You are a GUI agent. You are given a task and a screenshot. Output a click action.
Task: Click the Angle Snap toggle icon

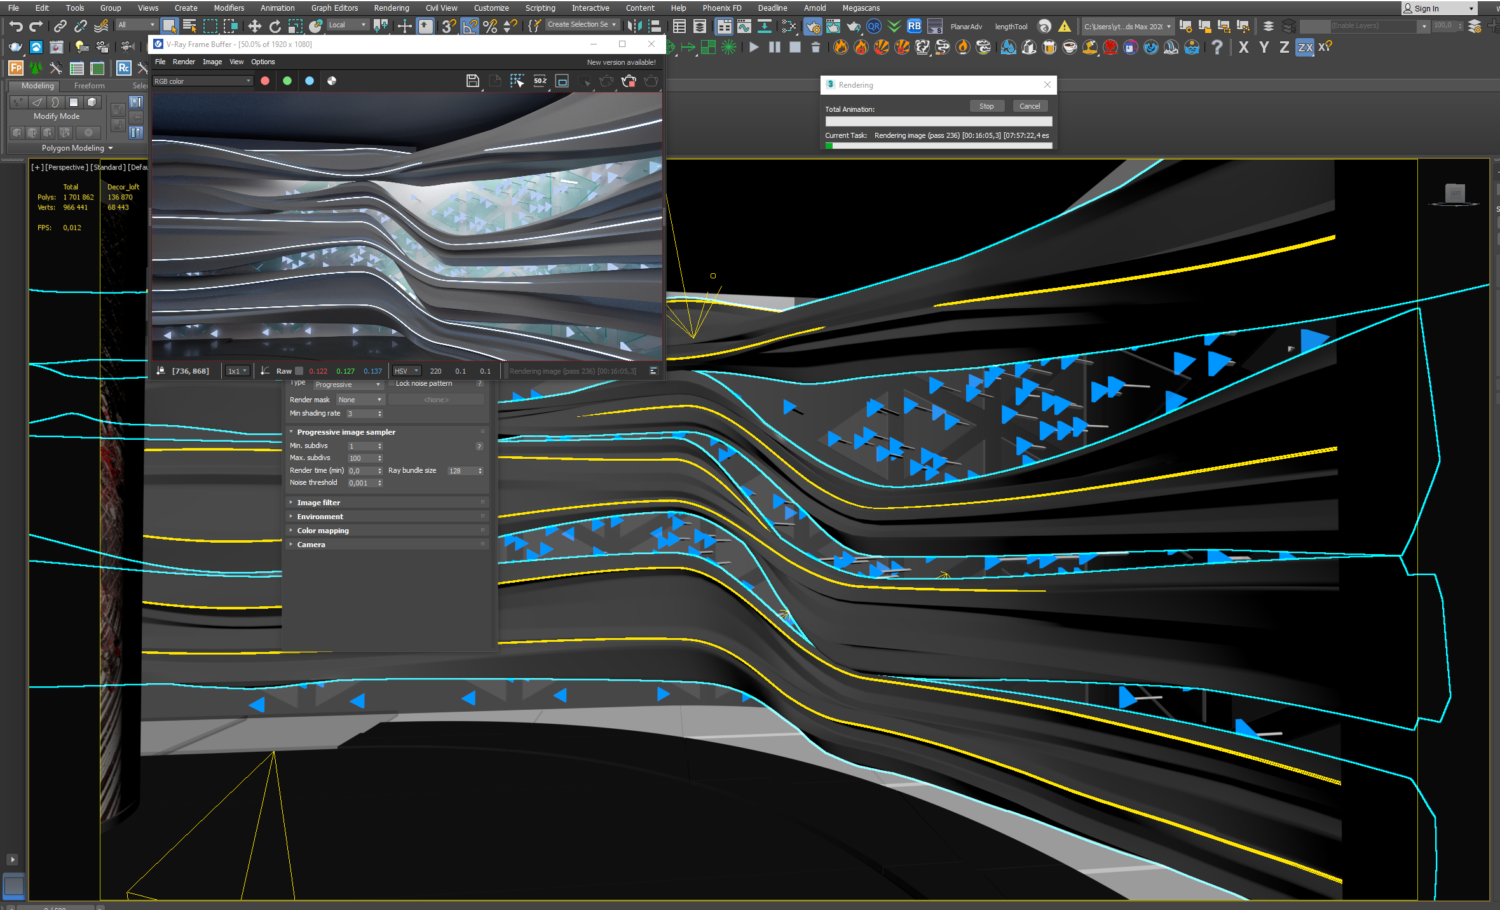click(470, 26)
